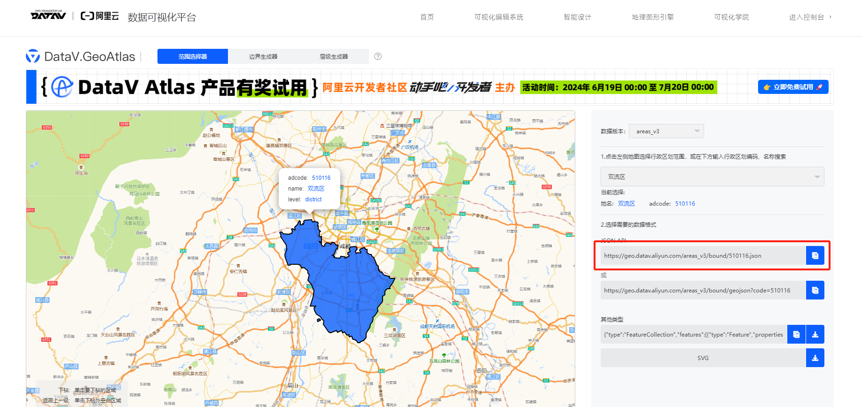Click the geojson?code=510116 URL field
Viewport: 862px width, 407px height.
click(703, 290)
